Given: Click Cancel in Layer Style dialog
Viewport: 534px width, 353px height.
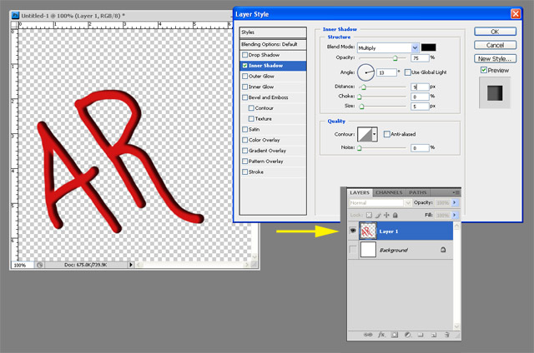Looking at the screenshot, I should coord(495,45).
